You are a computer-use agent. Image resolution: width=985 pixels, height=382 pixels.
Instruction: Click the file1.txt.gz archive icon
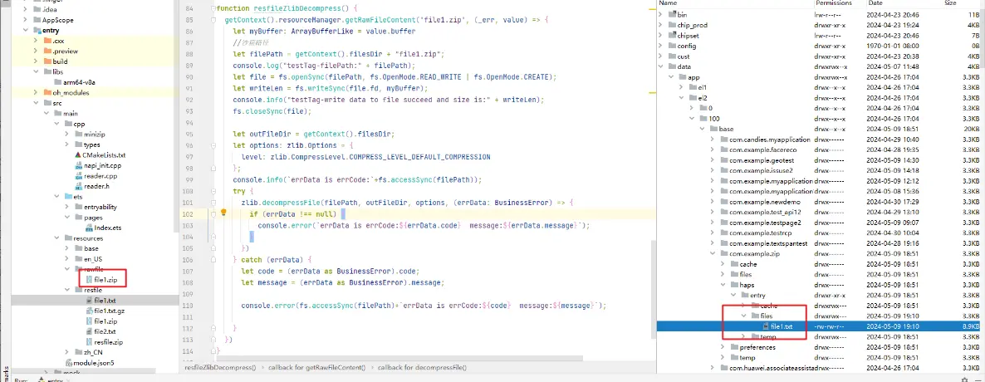pyautogui.click(x=89, y=311)
